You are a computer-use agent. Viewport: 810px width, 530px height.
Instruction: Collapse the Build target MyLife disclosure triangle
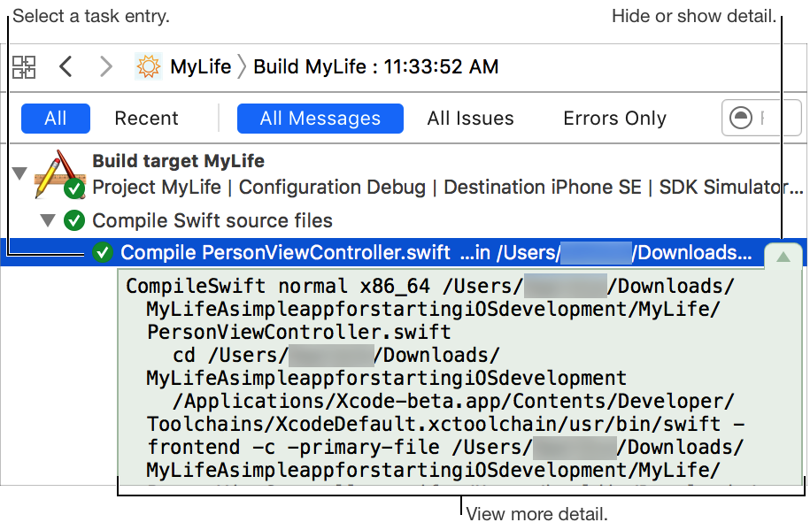coord(19,172)
